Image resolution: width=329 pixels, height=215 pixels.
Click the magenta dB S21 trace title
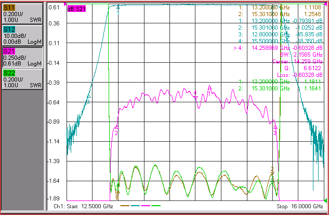[76, 9]
